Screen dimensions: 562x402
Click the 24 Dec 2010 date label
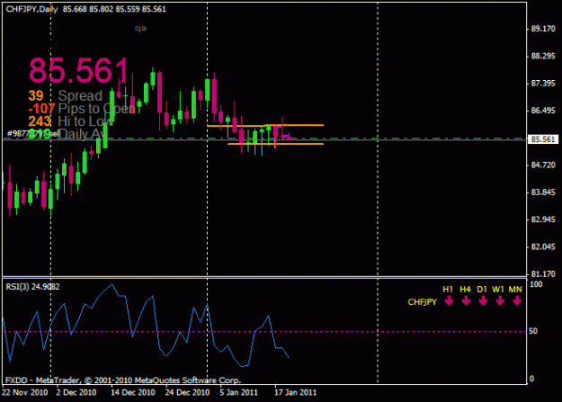point(187,393)
